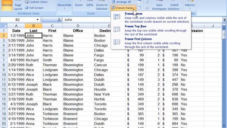Viewport: 227px width, 128px height.
Task: Click Norfok destination cell
Action: click(109, 99)
